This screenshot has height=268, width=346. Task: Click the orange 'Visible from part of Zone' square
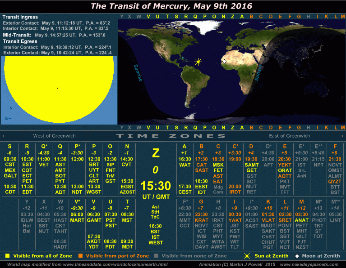[81, 256]
